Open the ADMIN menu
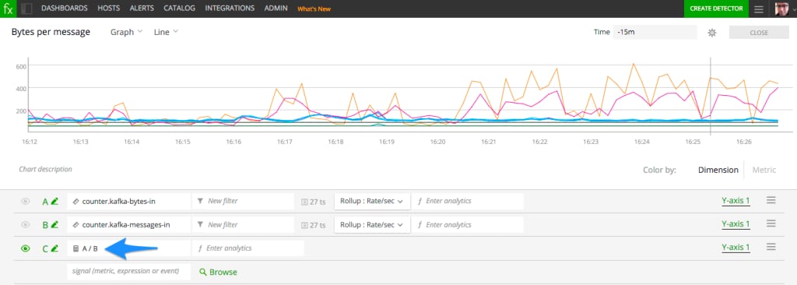The height and width of the screenshot is (285, 797). (276, 9)
